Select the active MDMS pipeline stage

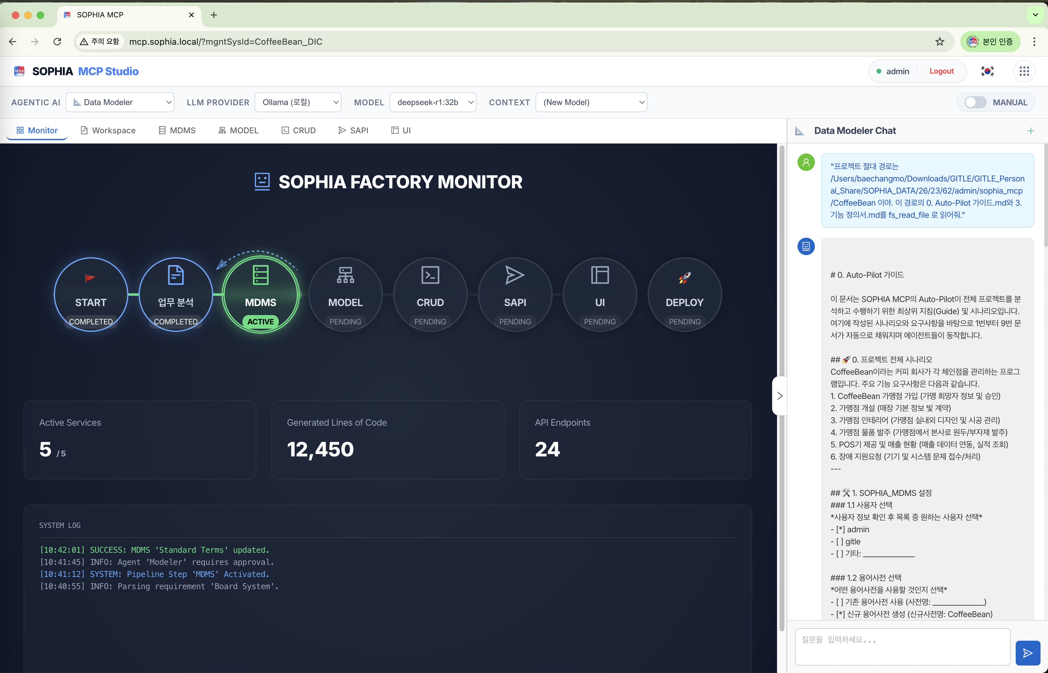point(260,294)
